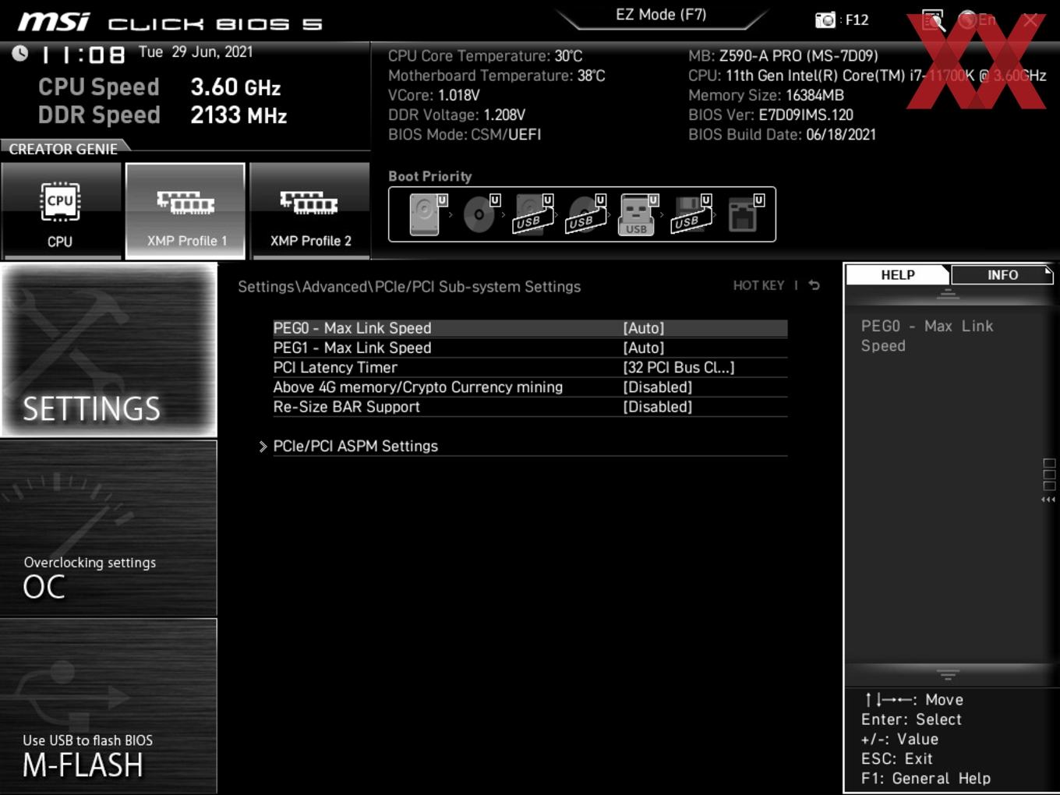Open the SETTINGS section

point(108,350)
